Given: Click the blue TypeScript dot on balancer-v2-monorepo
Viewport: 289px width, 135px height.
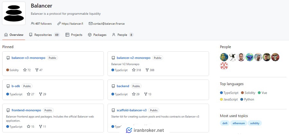Looking at the screenshot, I should tap(113, 70).
